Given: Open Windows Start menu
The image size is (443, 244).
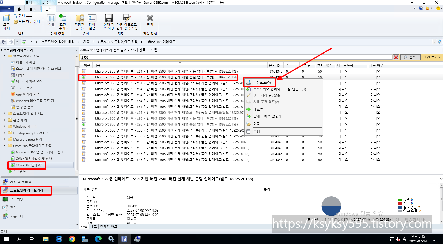Looking at the screenshot, I should (x=6, y=239).
